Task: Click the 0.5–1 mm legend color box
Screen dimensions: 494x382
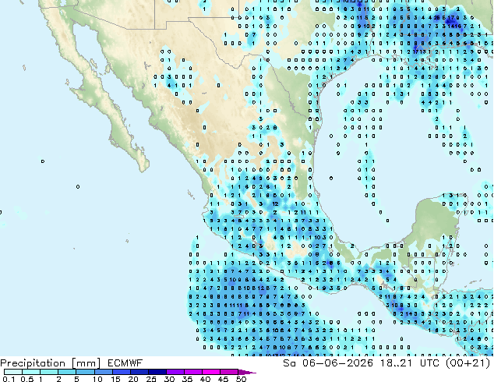Action: [31, 372]
